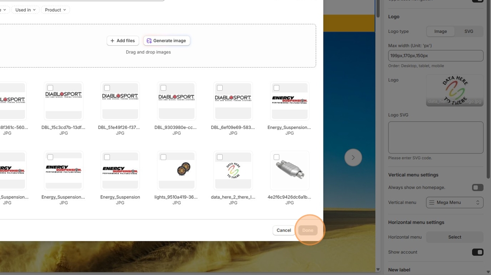Select checkbox for DBL_51e49f26-f37 image
The width and height of the screenshot is (491, 275).
point(107,88)
